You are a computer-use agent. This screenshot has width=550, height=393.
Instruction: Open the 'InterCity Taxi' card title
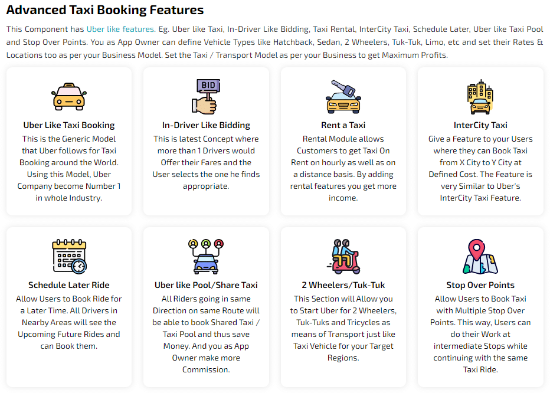tap(480, 125)
